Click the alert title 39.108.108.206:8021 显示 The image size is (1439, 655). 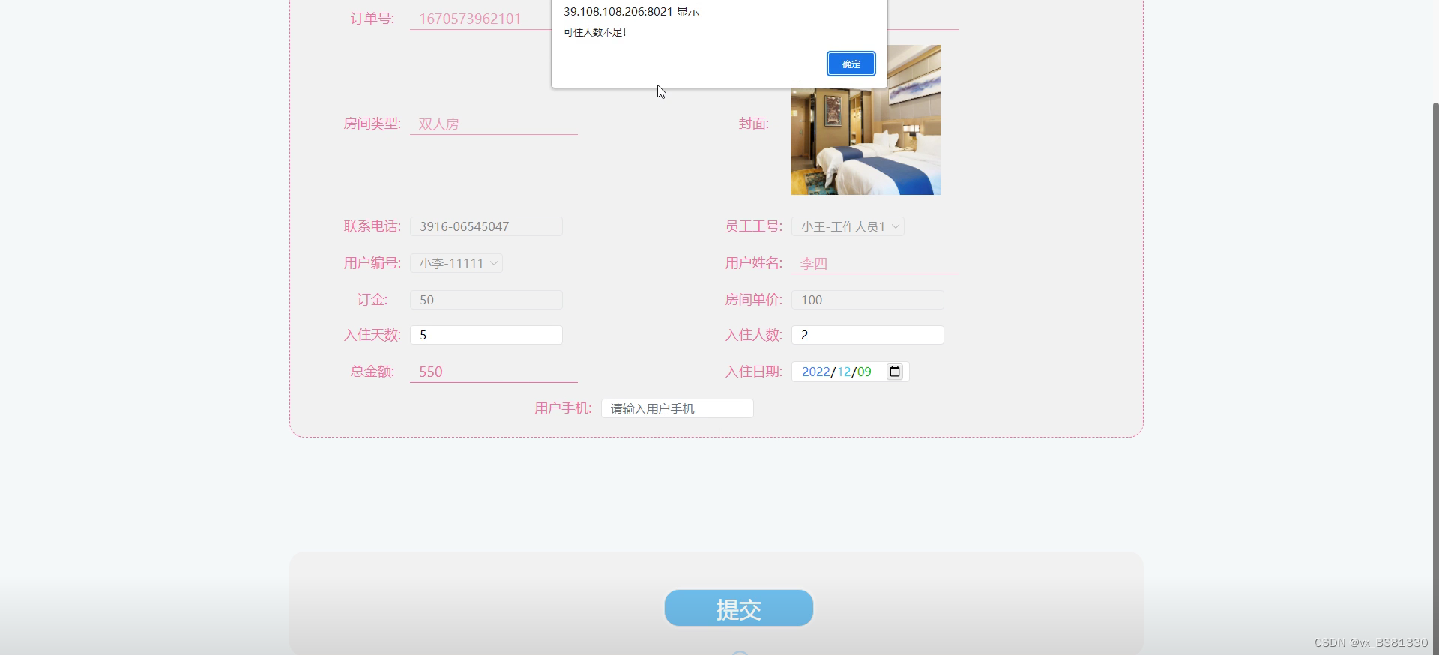[x=631, y=12]
